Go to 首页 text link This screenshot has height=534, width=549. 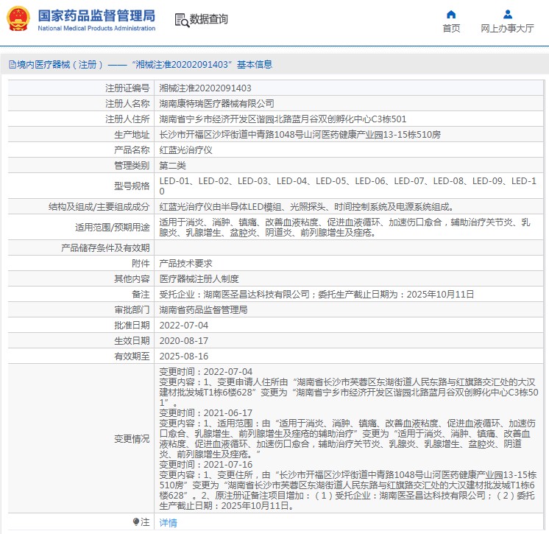(x=451, y=29)
